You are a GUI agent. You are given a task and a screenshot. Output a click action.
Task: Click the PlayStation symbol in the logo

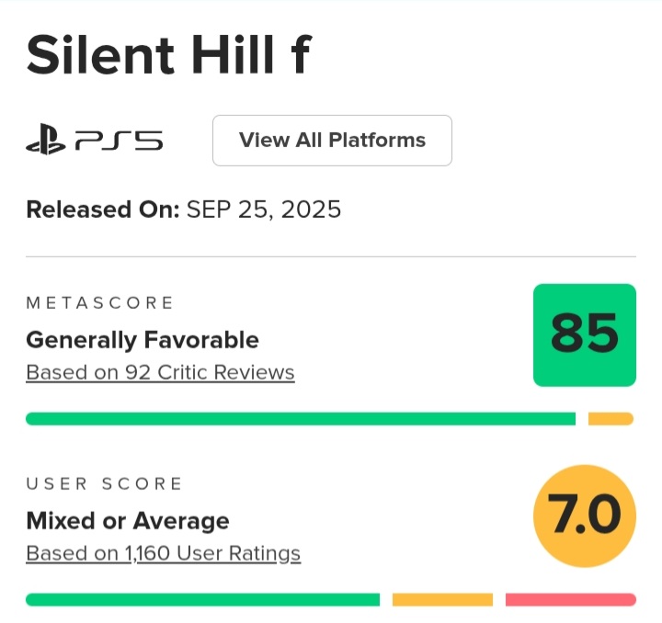click(45, 141)
